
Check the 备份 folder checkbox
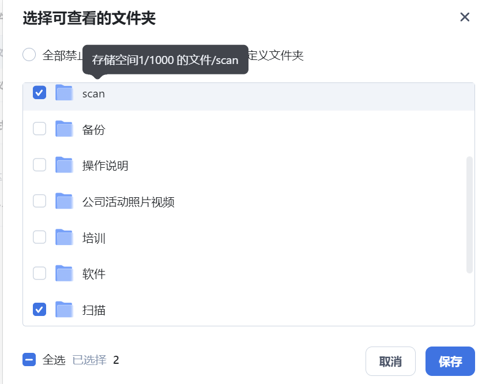(39, 129)
